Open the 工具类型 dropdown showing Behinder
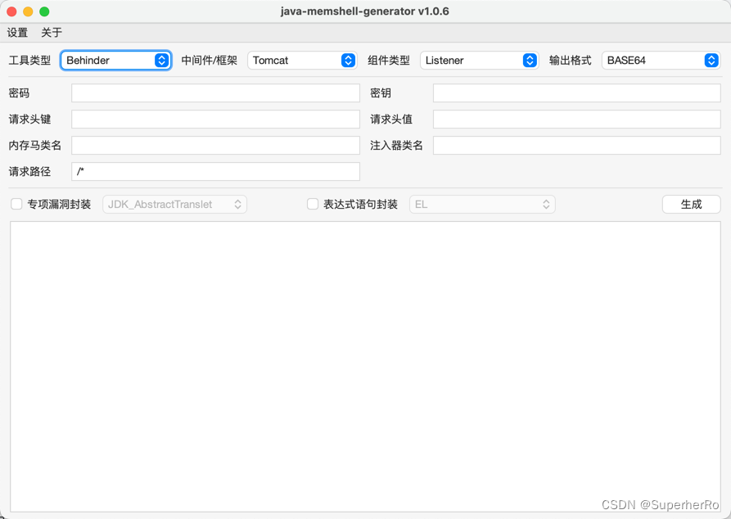This screenshot has height=519, width=731. coord(115,60)
